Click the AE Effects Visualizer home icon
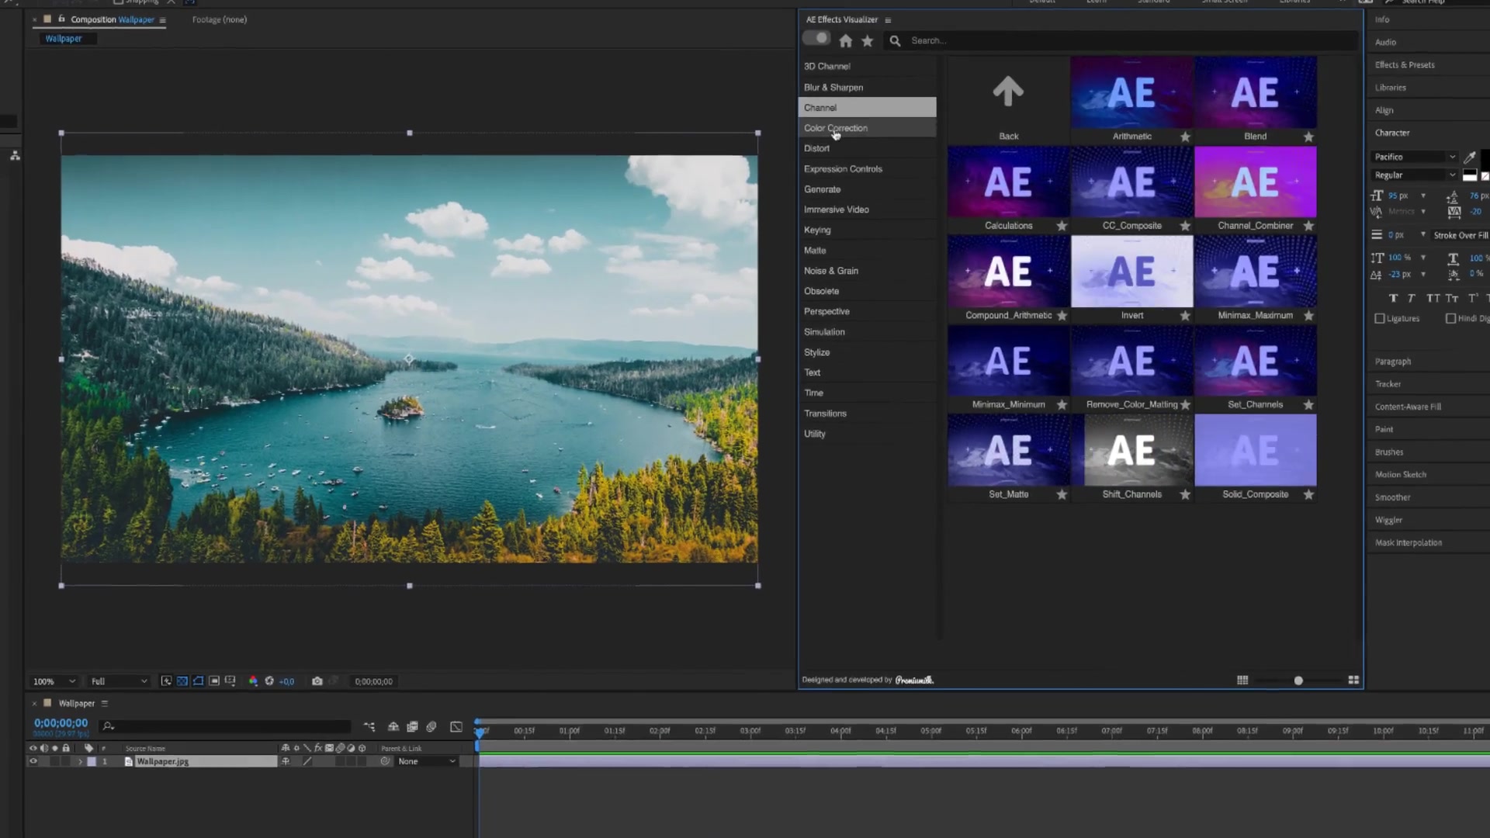 click(845, 40)
